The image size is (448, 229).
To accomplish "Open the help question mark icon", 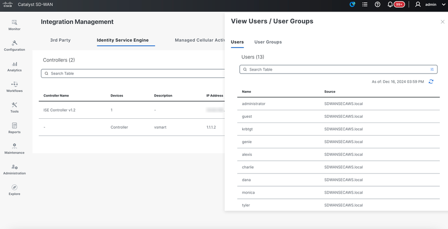I will pyautogui.click(x=377, y=4).
